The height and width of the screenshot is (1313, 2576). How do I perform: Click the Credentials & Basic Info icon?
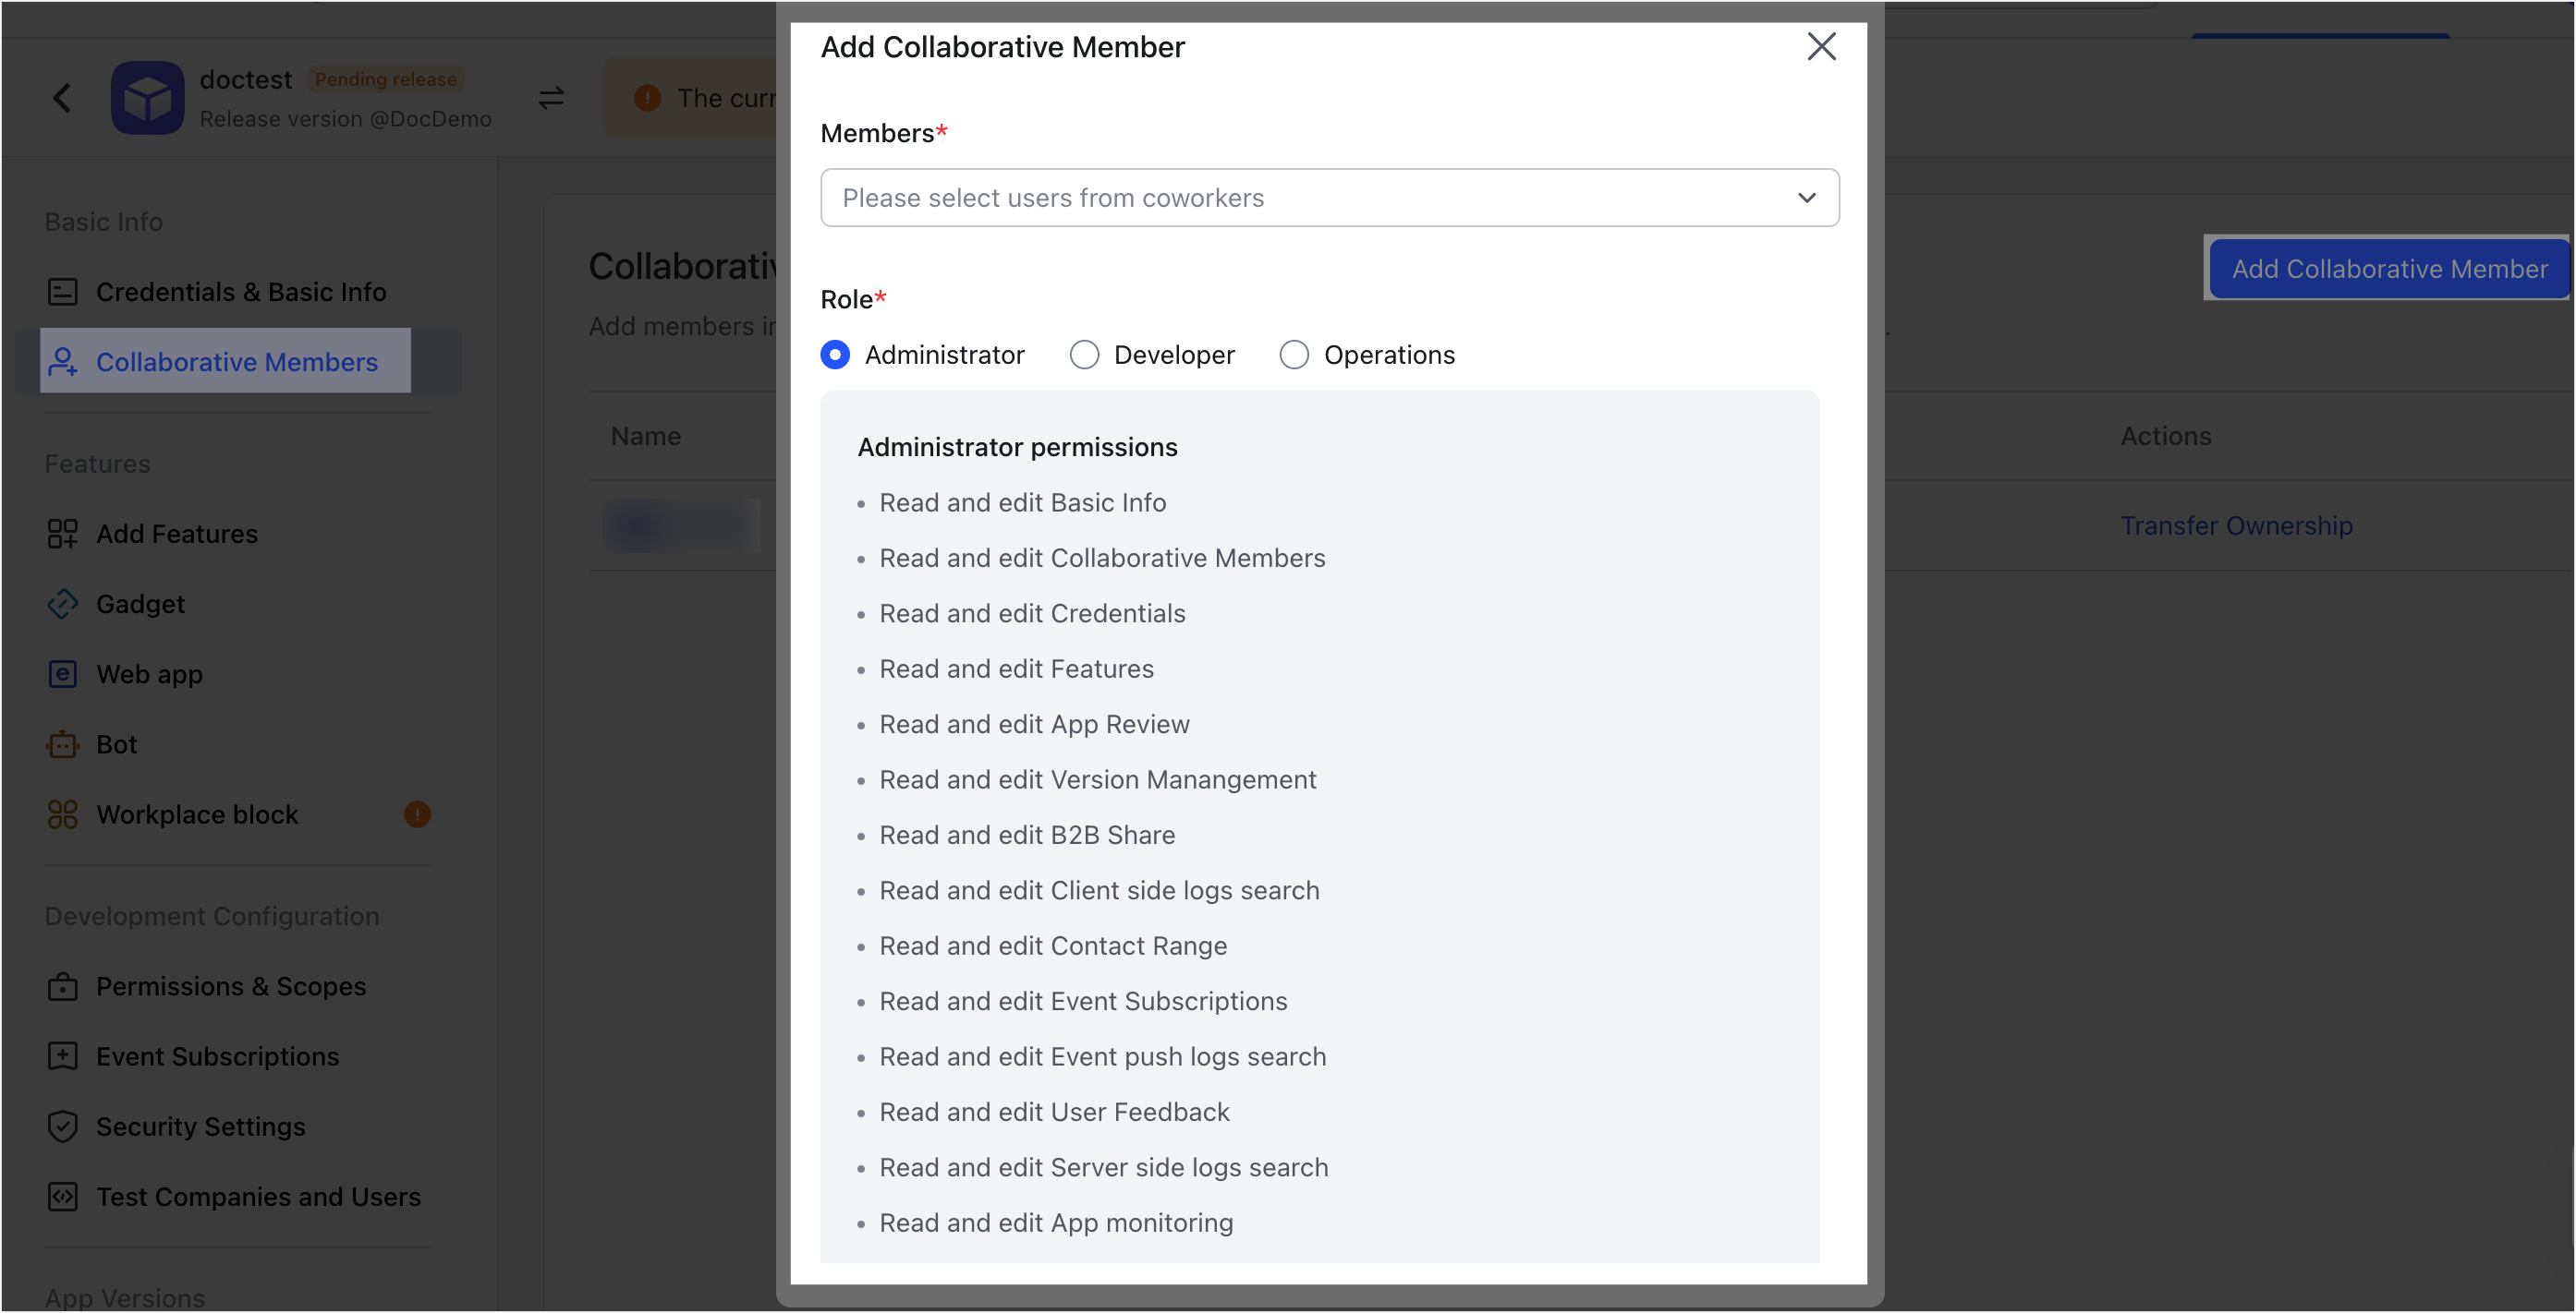click(62, 292)
